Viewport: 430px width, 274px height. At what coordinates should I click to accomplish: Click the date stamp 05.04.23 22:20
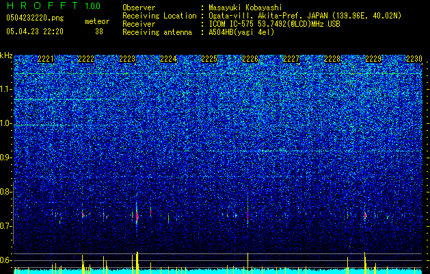click(35, 32)
